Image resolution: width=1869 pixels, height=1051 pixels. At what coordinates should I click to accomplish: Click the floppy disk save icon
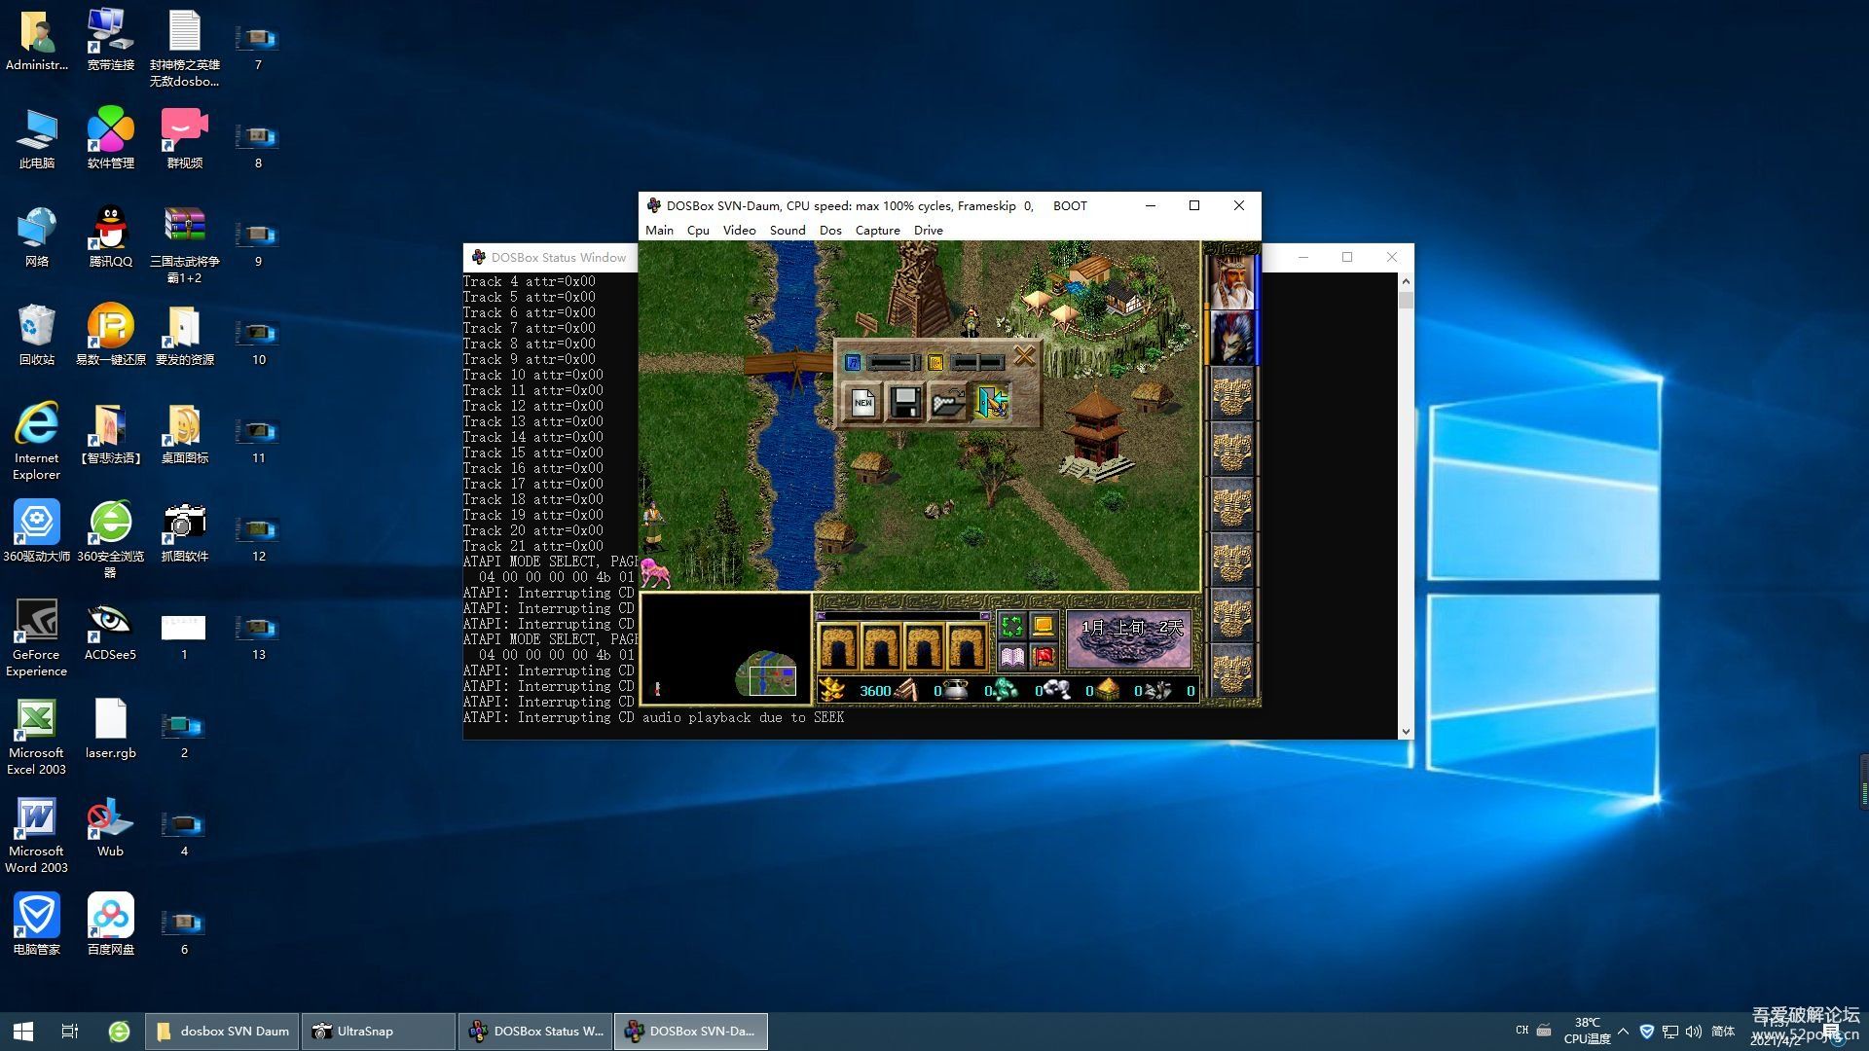(x=905, y=402)
